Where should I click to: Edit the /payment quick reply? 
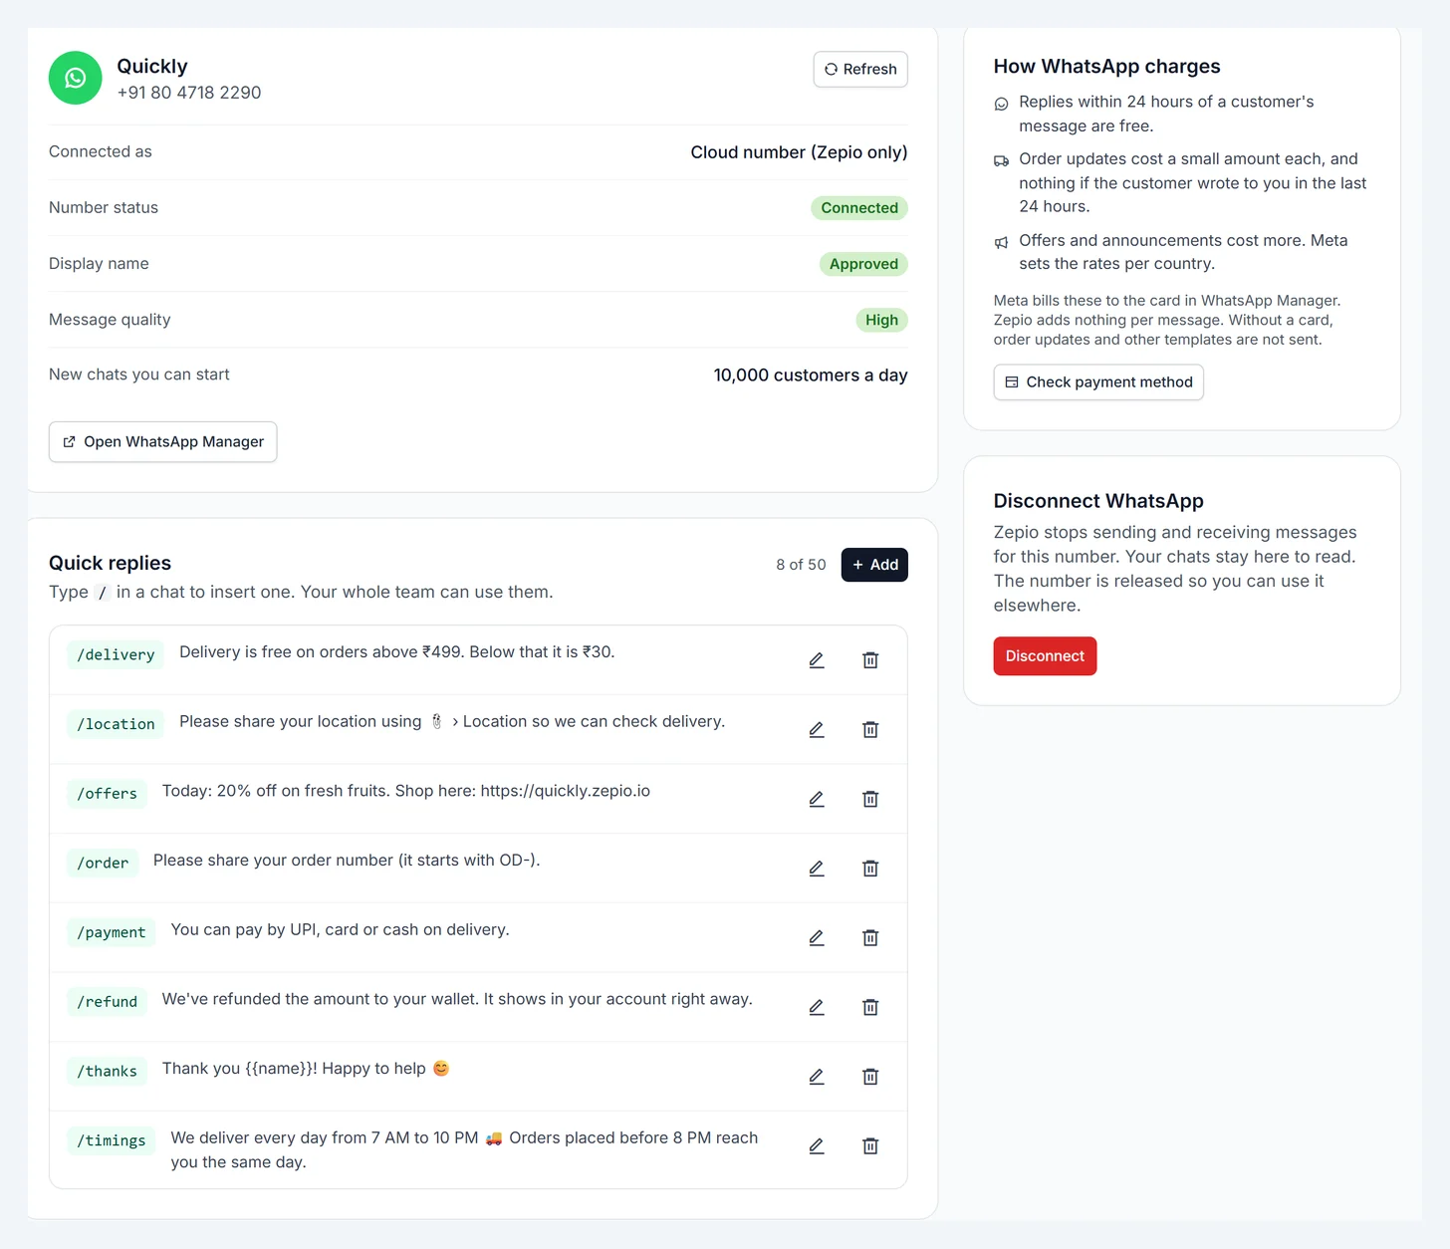pos(817,938)
